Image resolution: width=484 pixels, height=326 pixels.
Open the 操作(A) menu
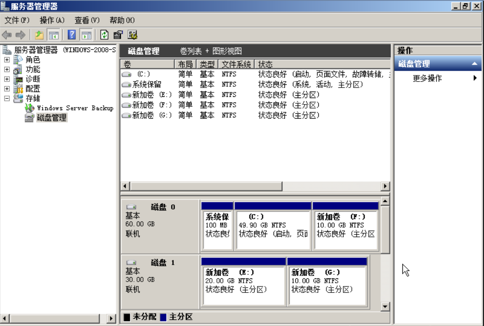[52, 20]
